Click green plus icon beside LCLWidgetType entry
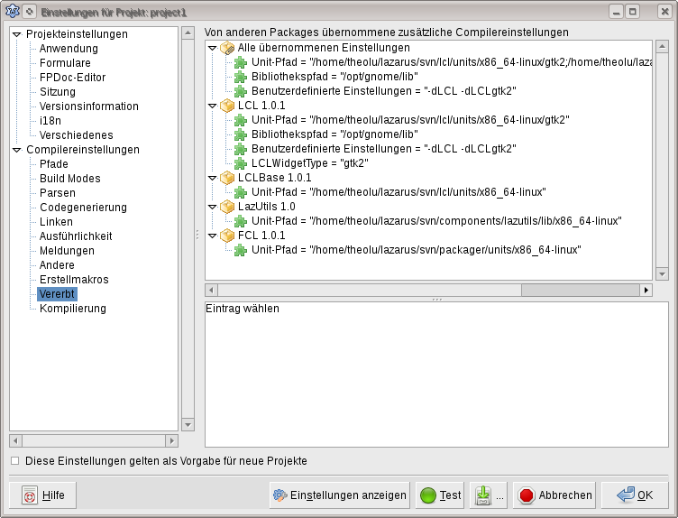Screen dimensions: 678x518 coord(241,163)
